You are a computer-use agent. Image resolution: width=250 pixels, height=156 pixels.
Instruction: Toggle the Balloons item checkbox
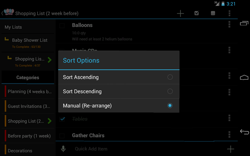pos(62,26)
